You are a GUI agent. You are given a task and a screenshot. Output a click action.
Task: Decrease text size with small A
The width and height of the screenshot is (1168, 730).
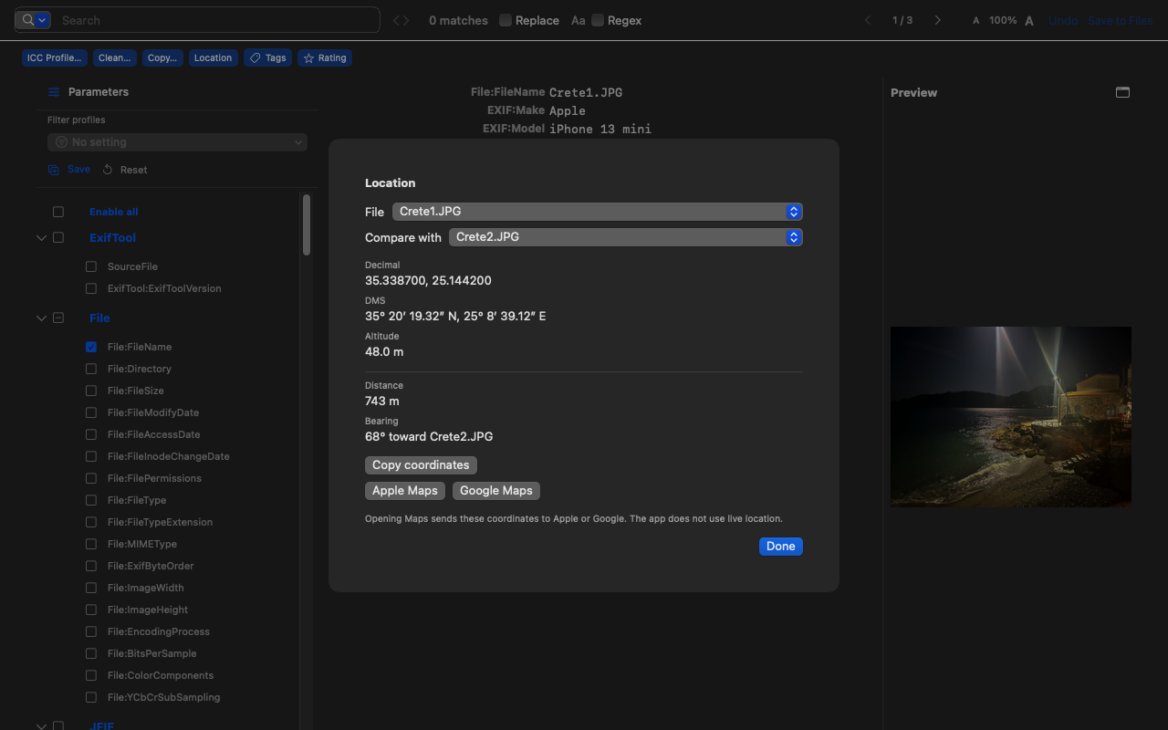(975, 20)
